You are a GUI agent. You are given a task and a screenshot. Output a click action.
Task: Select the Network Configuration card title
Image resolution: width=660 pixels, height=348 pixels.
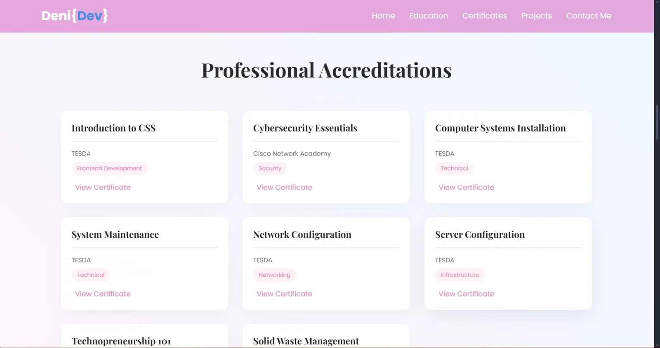[302, 235]
